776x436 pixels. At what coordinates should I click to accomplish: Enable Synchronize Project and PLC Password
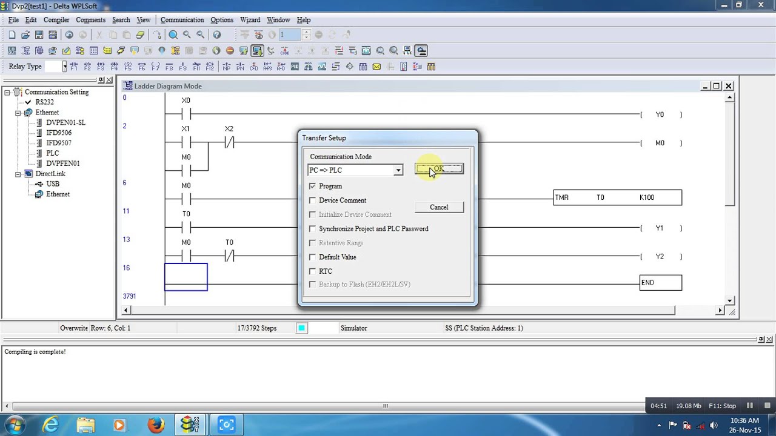312,229
